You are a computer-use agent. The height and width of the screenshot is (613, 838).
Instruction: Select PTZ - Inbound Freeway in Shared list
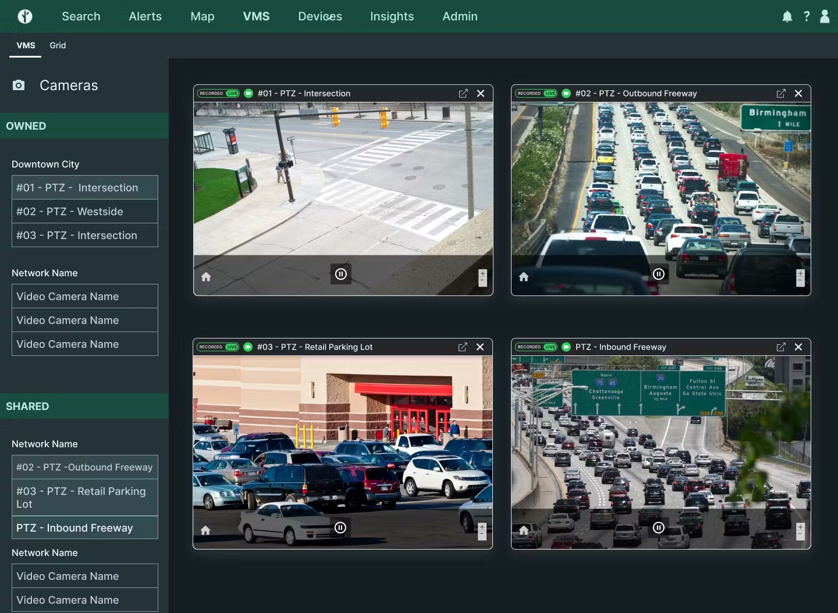pyautogui.click(x=85, y=528)
